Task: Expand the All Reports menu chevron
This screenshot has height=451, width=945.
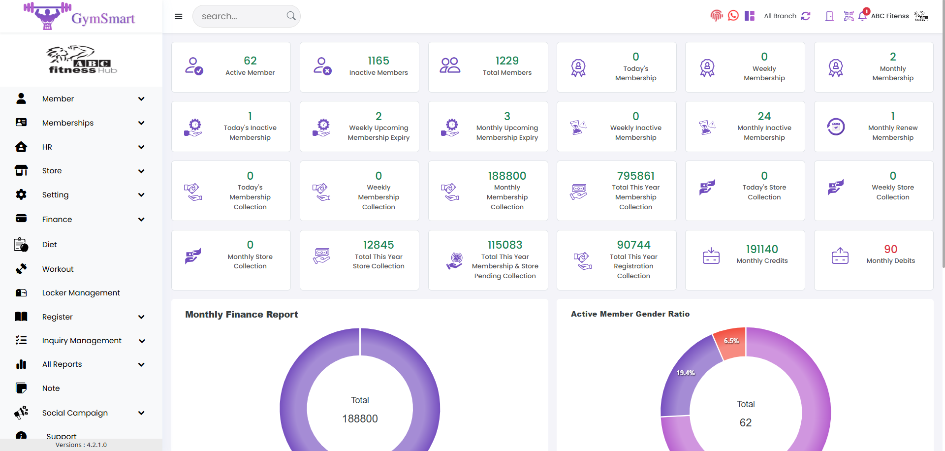Action: coord(141,365)
